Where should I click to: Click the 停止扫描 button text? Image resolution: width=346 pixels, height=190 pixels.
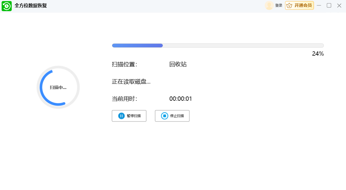[x=177, y=116]
